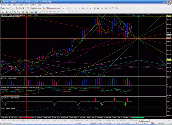Show the Market Watch panel
172x125 pixels.
[x=13, y=8]
